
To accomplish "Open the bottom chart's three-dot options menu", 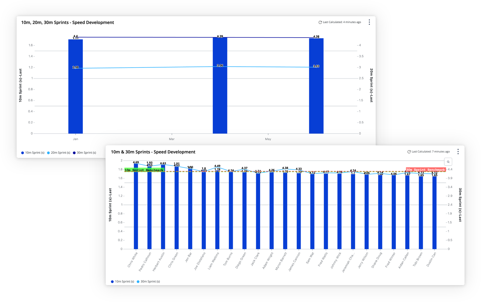I will pyautogui.click(x=458, y=152).
